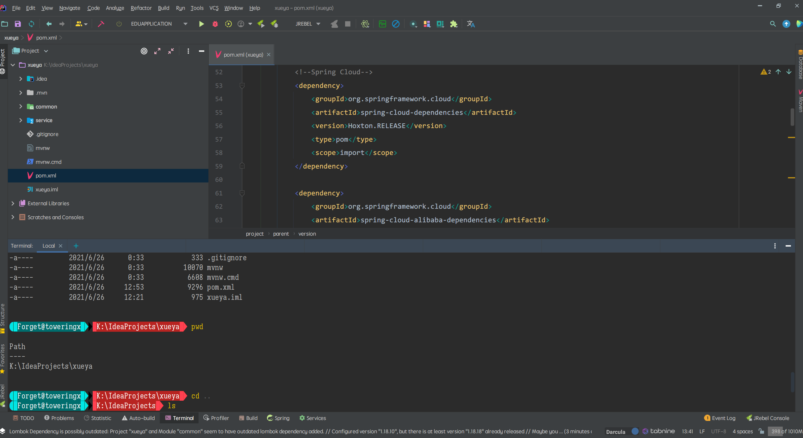This screenshot has height=438, width=803.
Task: Click the red Debug bug icon
Action: (215, 24)
